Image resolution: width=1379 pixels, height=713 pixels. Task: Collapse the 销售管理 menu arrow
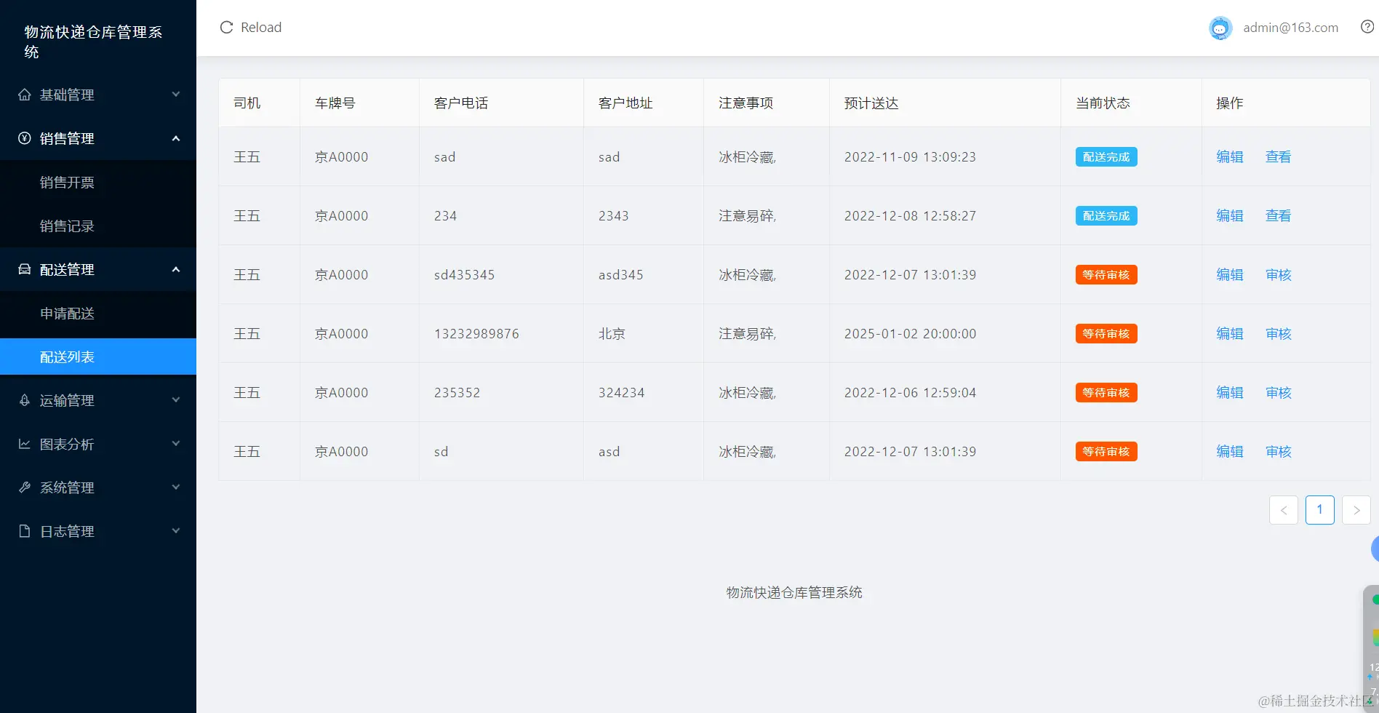[x=175, y=138]
